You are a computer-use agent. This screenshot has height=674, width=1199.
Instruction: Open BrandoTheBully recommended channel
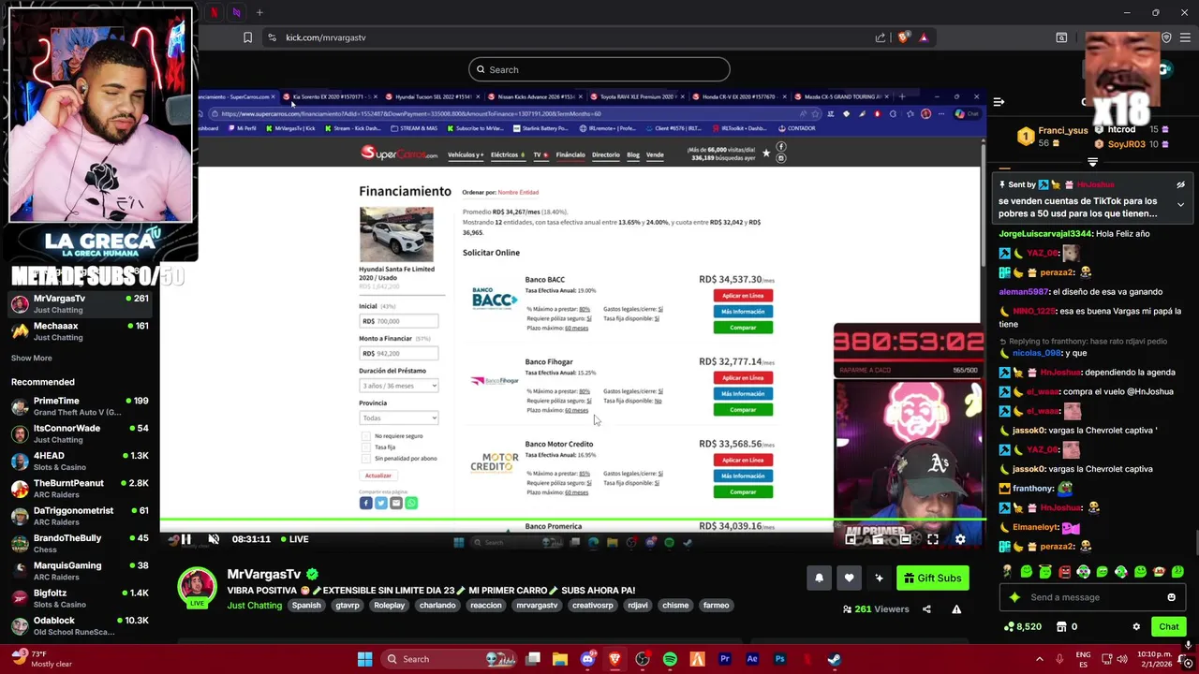click(81, 543)
